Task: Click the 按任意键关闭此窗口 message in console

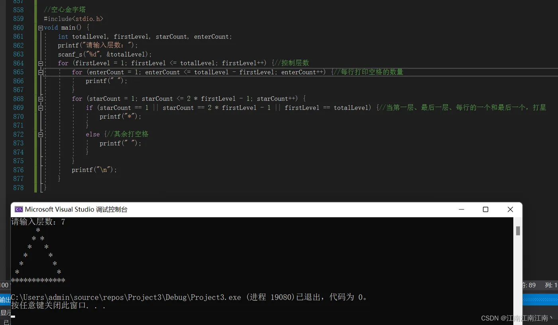Action: (58, 306)
